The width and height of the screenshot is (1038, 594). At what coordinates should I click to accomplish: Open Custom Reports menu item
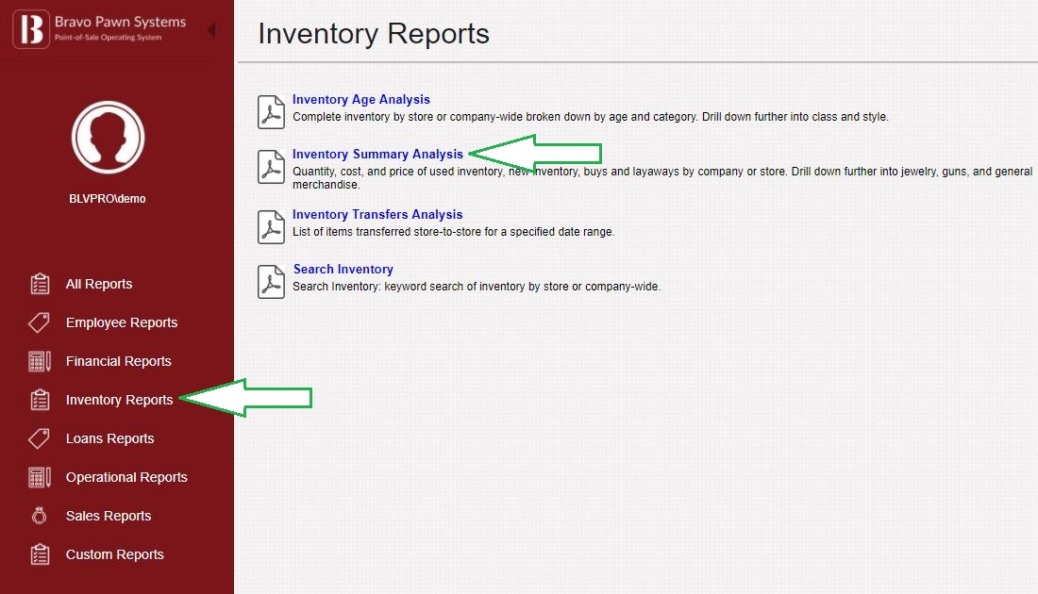[114, 554]
